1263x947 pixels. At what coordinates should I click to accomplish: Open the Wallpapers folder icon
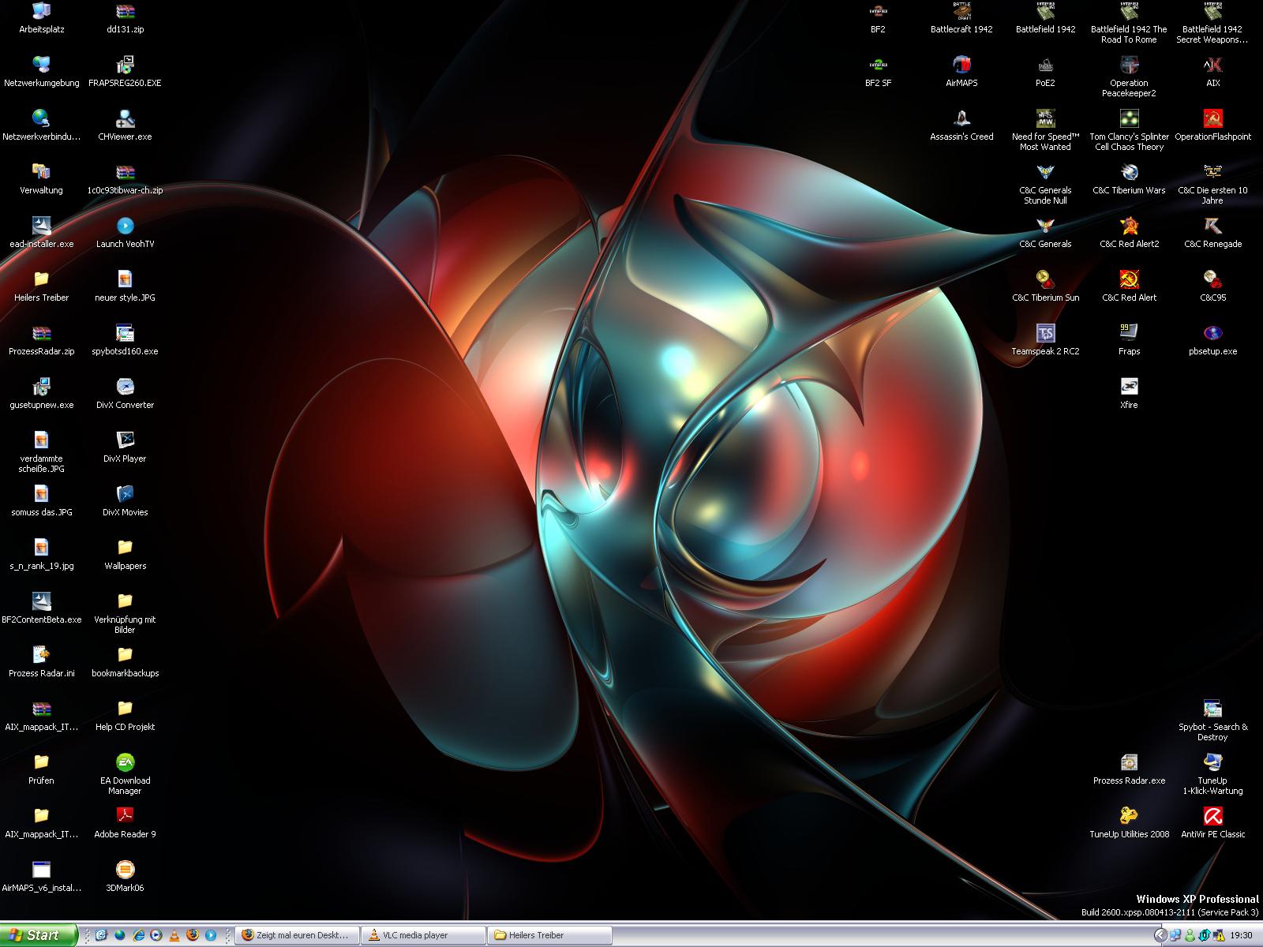(125, 548)
